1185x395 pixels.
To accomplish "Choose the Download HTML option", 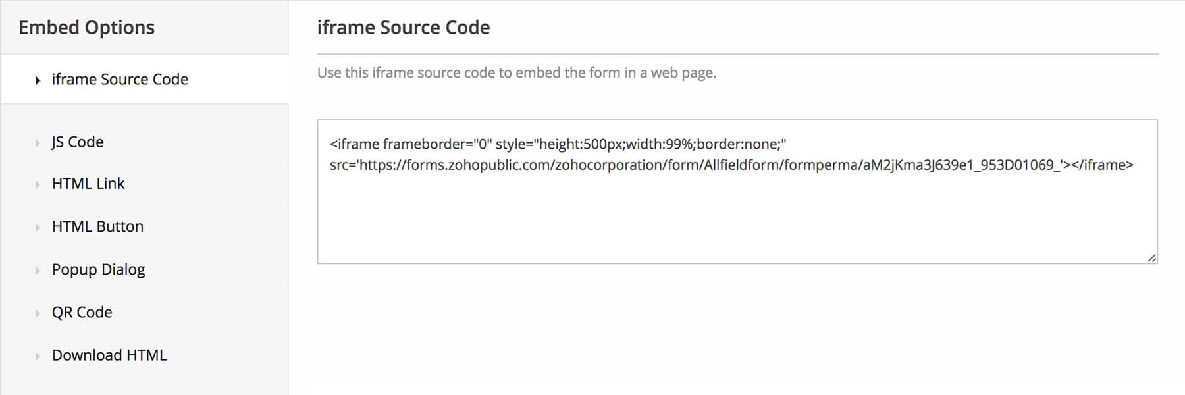I will pos(109,355).
